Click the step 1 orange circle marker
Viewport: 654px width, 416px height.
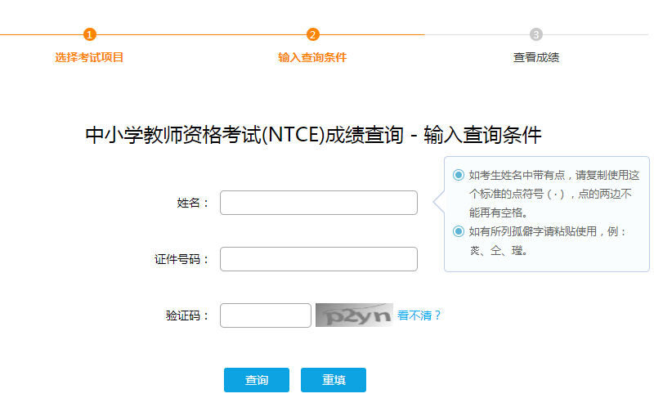[90, 34]
